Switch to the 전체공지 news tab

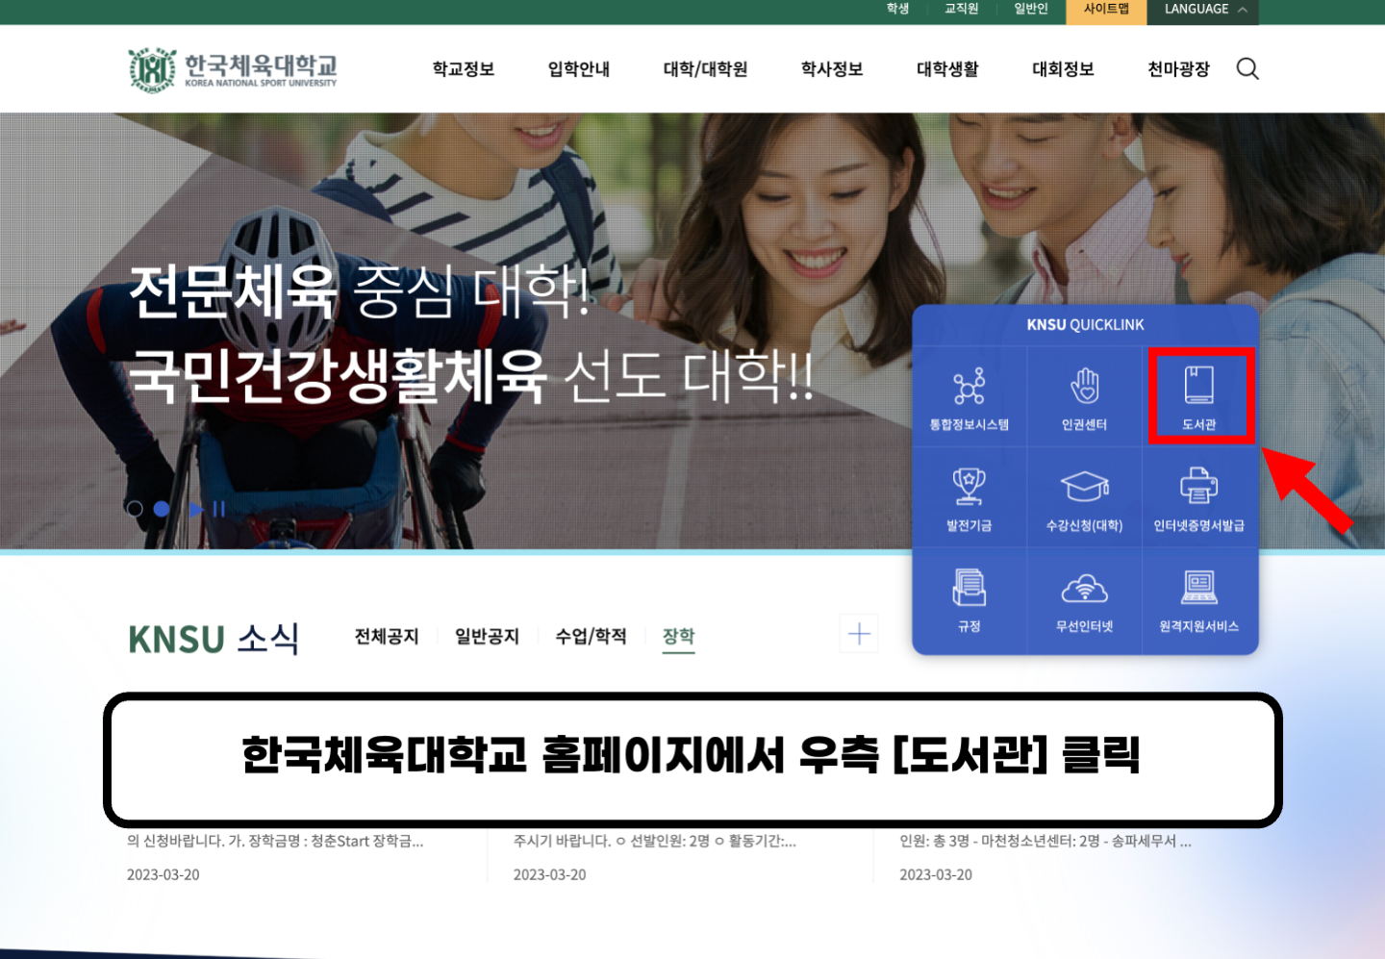click(x=387, y=637)
